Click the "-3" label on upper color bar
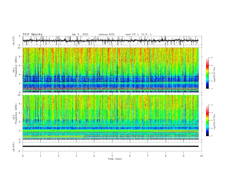 pos(212,57)
